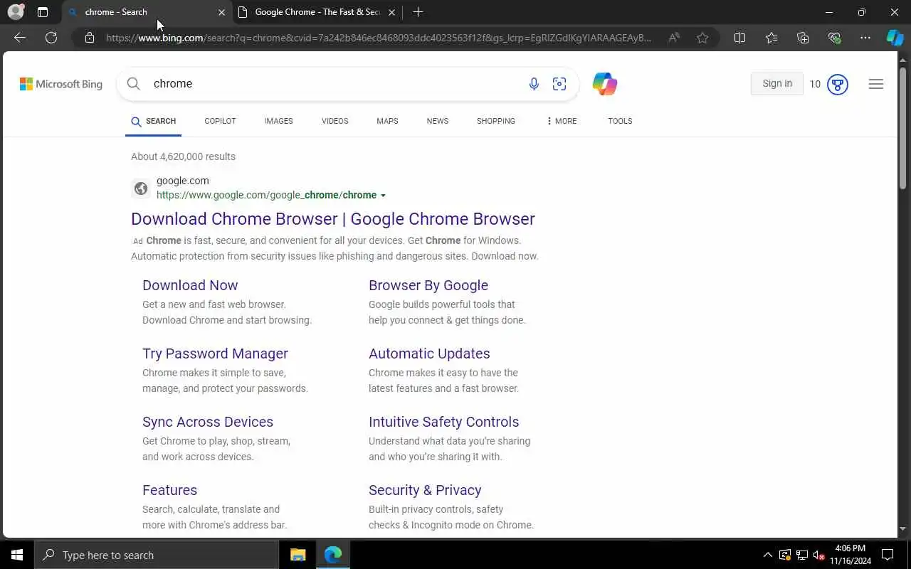Open Microsoft Rewards trophy icon
The image size is (911, 569).
(x=838, y=85)
